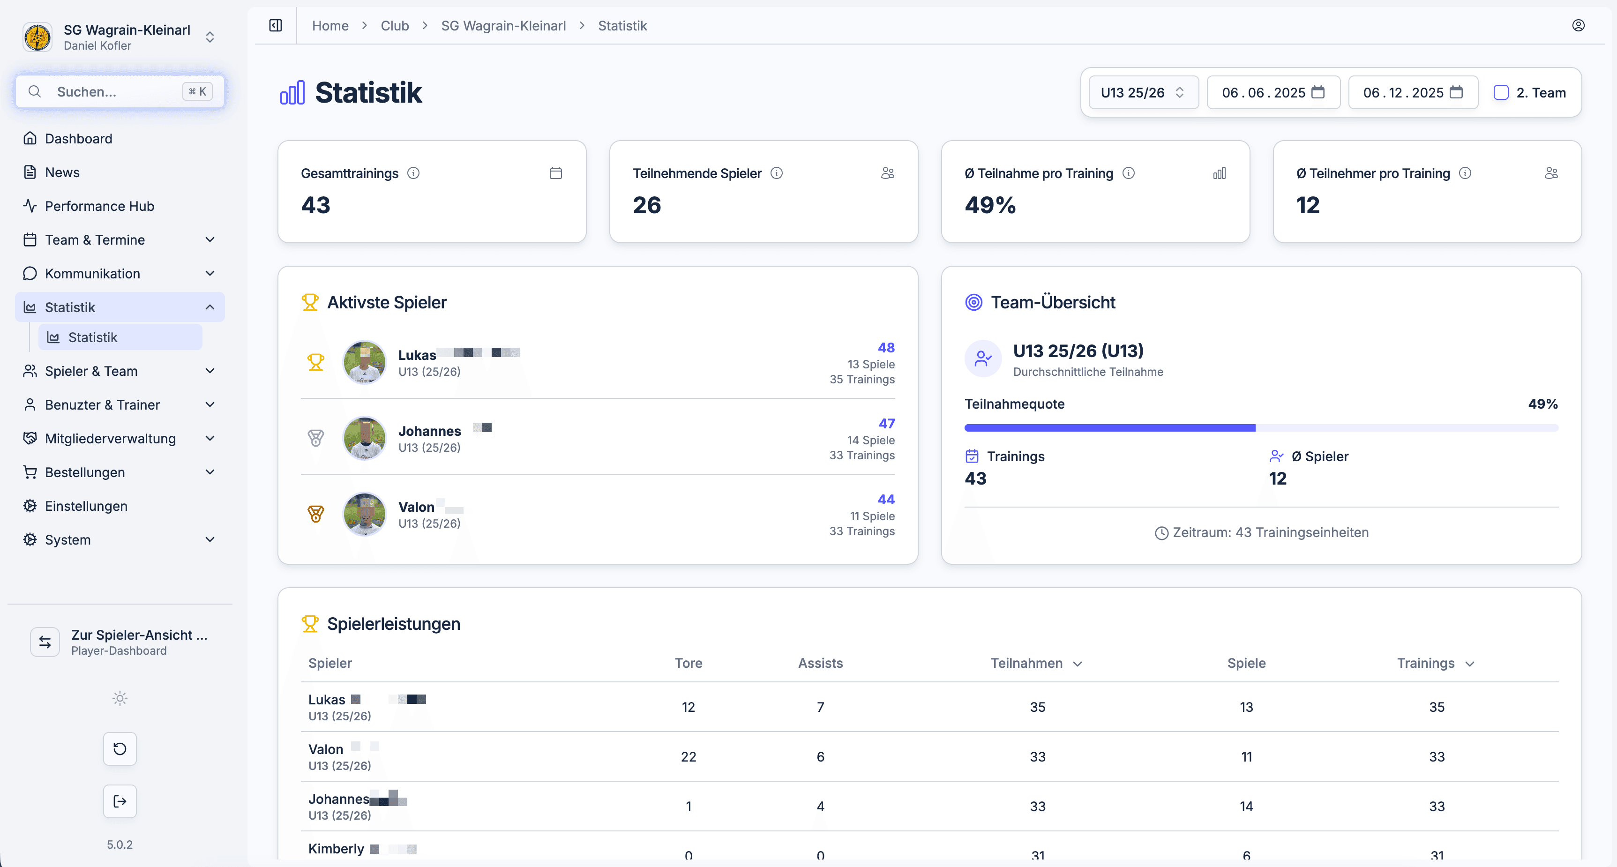The height and width of the screenshot is (867, 1617).
Task: Expand the Team & Termine menu
Action: point(120,240)
